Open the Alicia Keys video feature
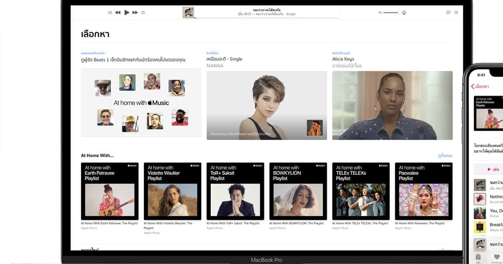This screenshot has width=503, height=264. [392, 105]
